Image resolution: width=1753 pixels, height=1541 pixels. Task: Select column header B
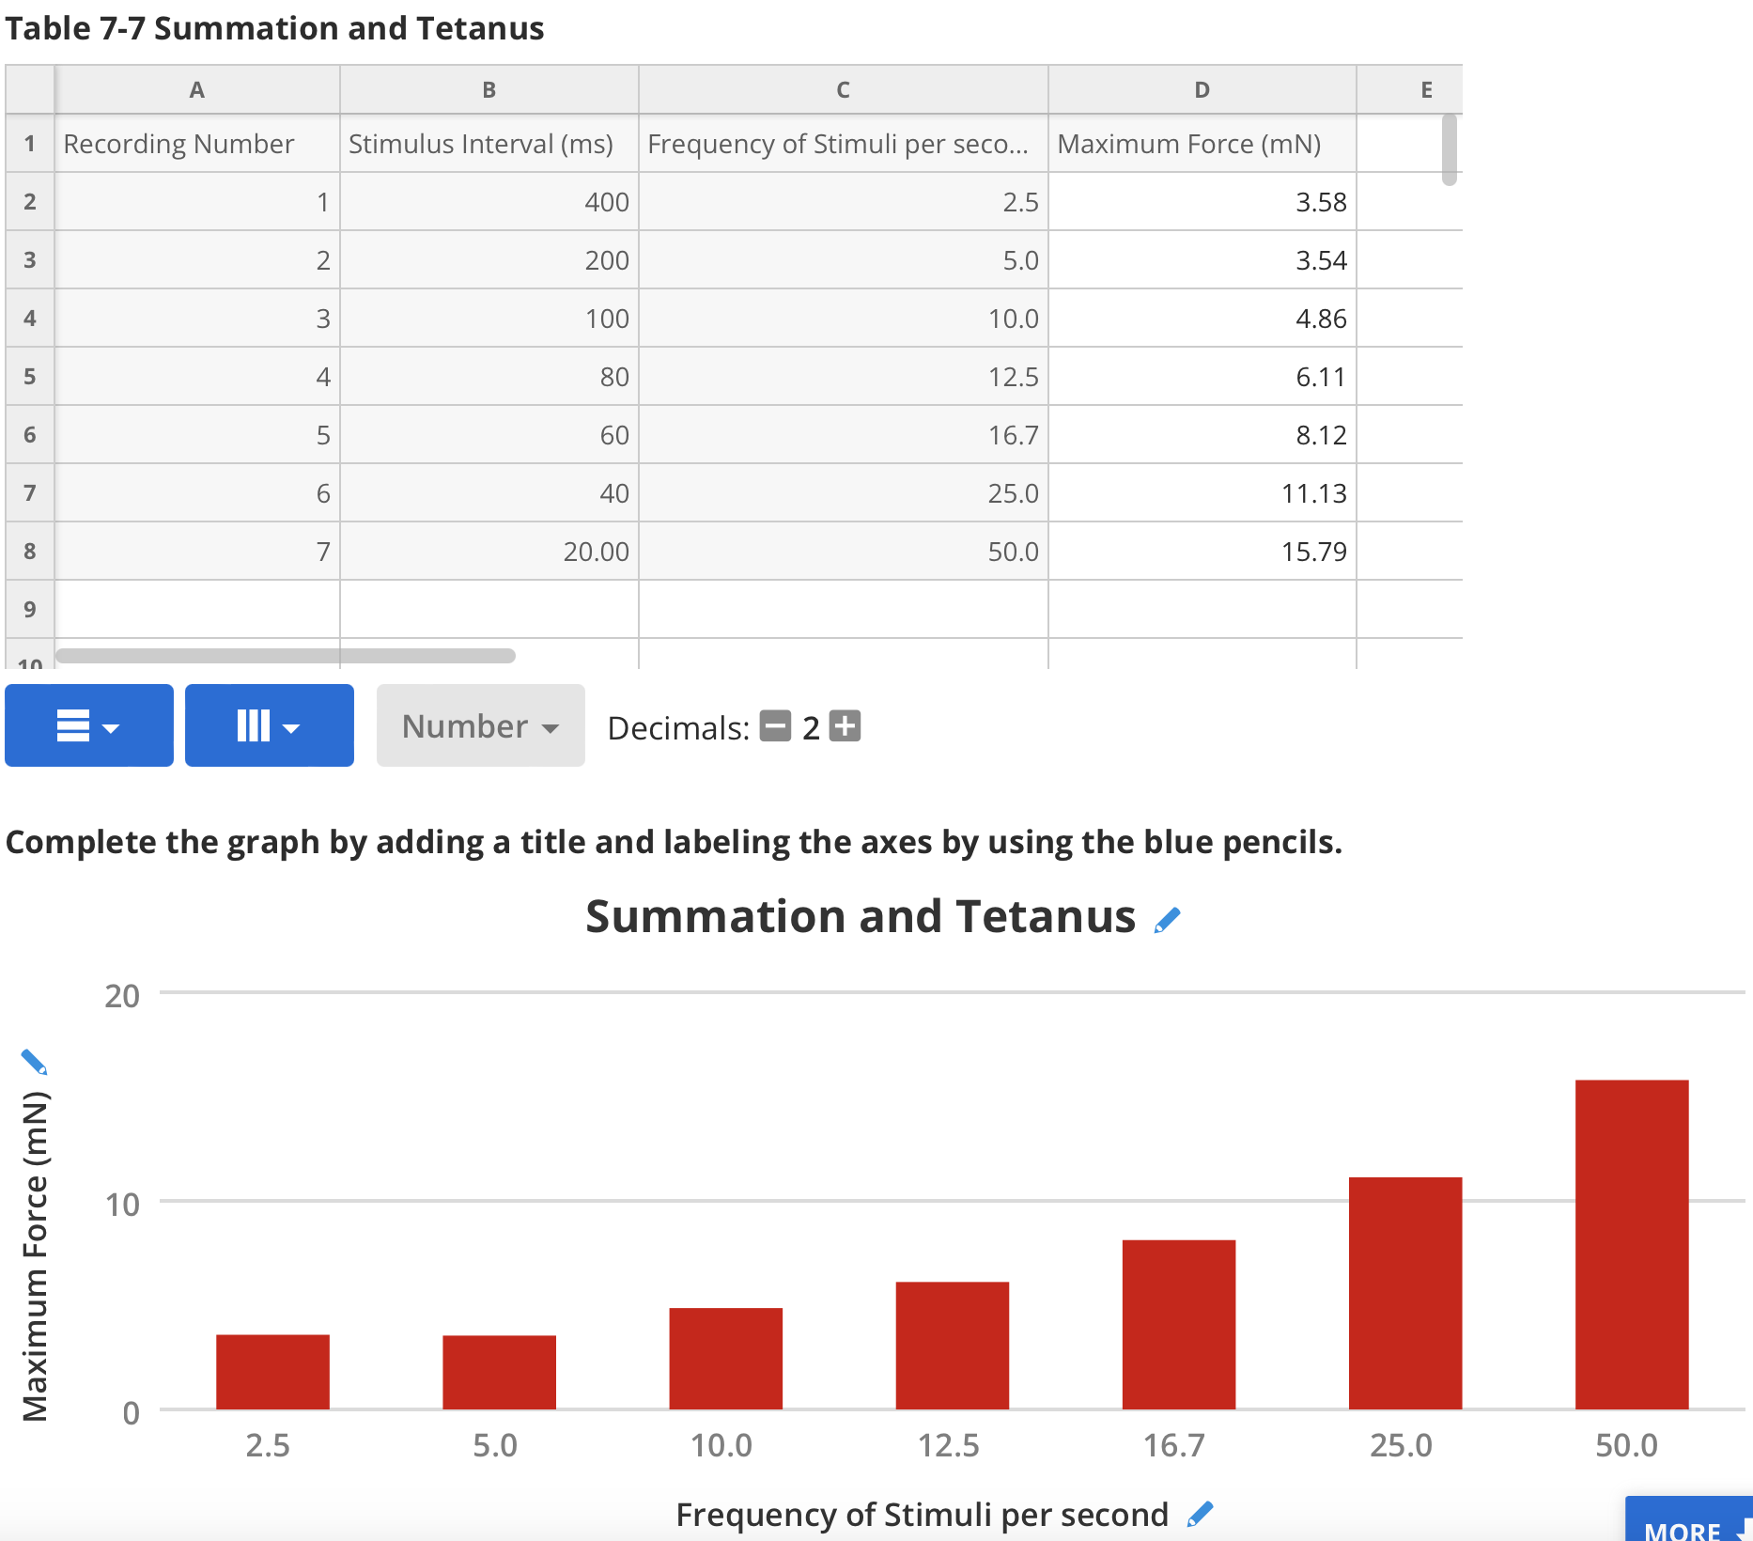click(x=488, y=89)
